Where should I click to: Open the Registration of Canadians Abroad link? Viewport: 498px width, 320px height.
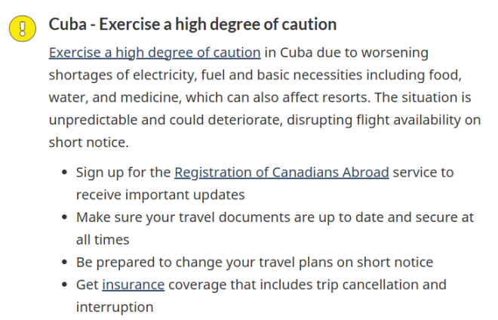point(281,172)
